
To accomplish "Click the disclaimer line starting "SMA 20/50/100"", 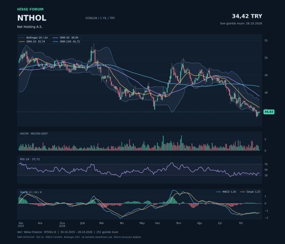I will coord(79,237).
